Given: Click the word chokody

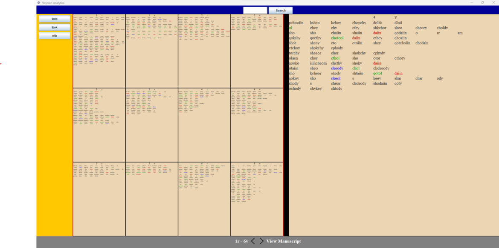Looking at the screenshot, I should click(x=359, y=83).
